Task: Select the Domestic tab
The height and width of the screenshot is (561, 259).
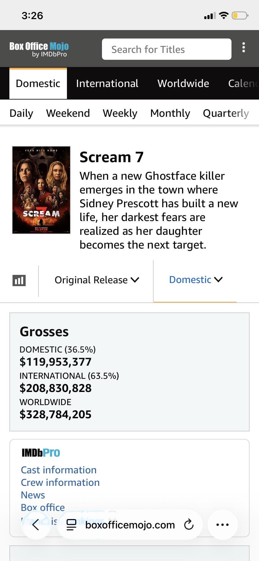Action: tap(38, 84)
